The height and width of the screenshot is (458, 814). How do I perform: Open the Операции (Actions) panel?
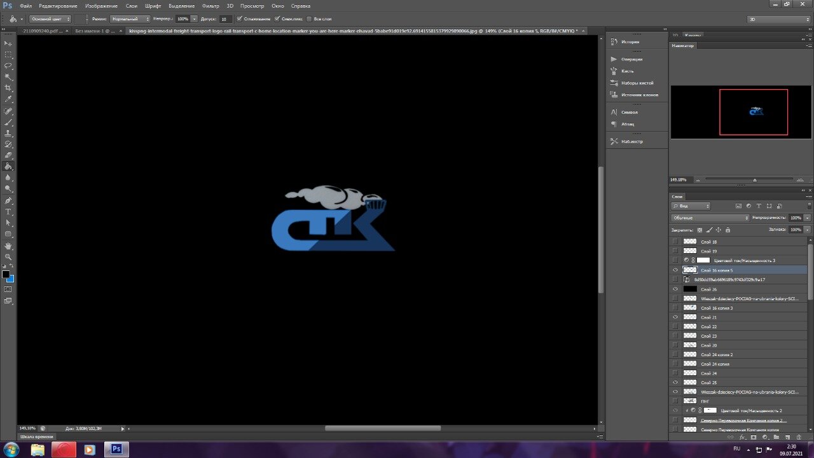pos(626,59)
